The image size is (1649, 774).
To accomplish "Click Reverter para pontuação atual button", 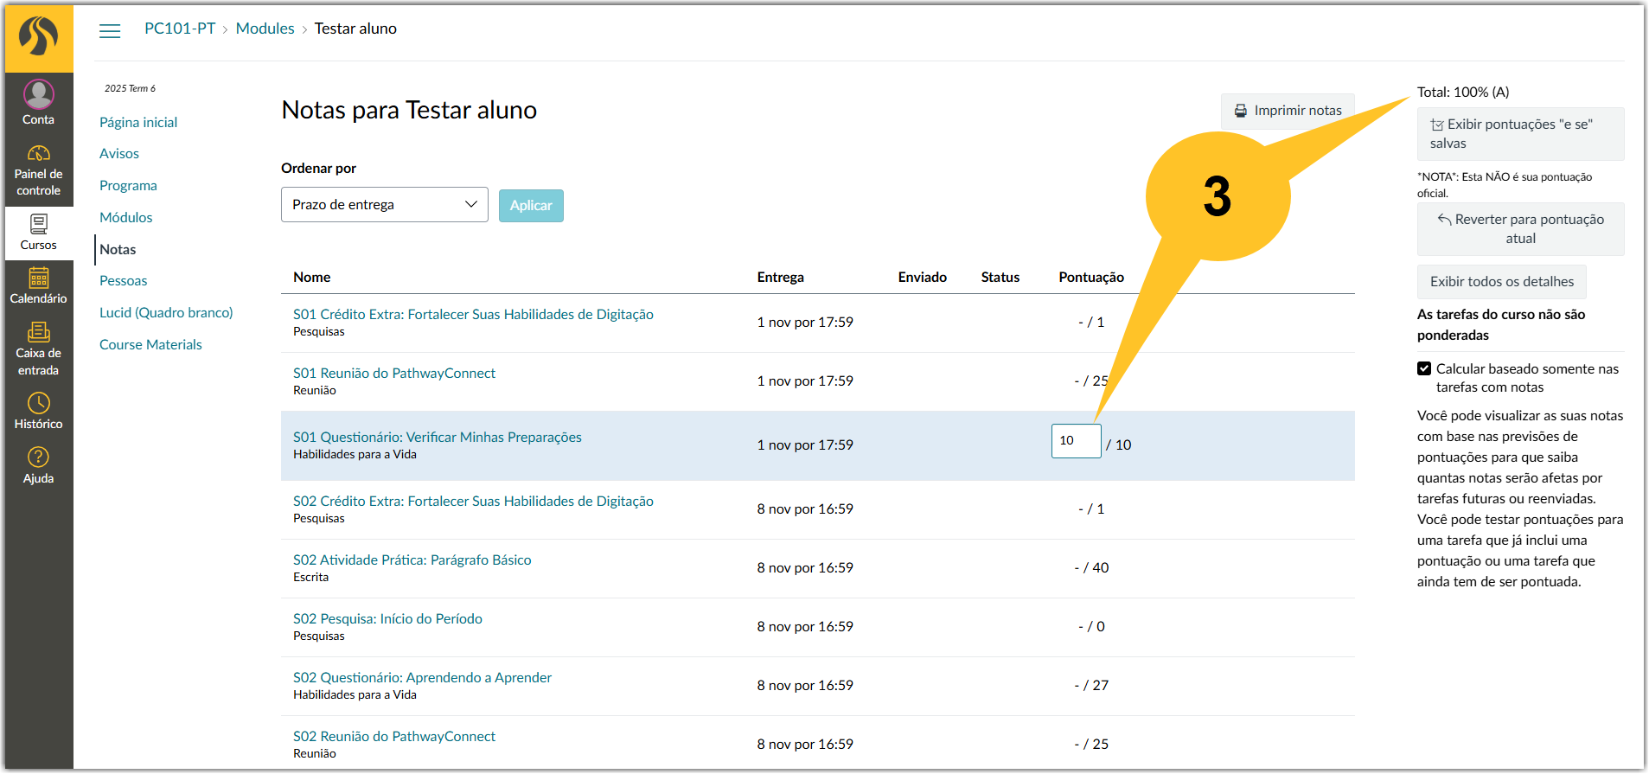I will click(1521, 229).
